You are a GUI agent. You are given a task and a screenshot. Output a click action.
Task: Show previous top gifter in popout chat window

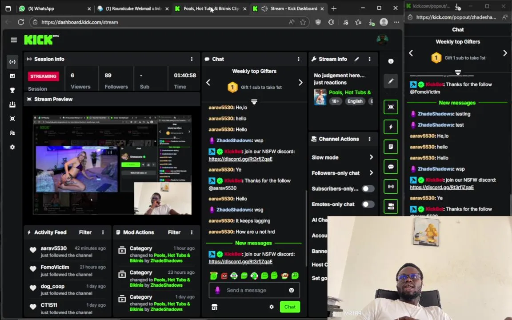tap(411, 53)
